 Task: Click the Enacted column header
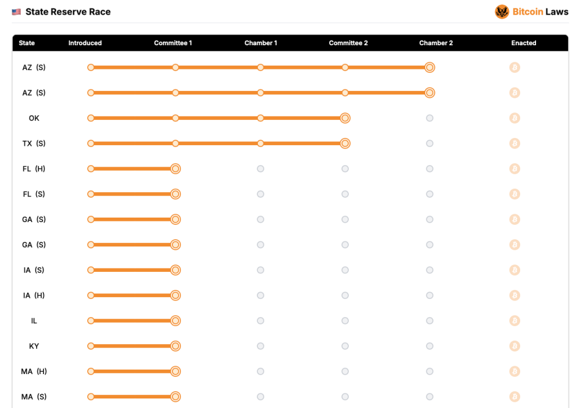pos(524,43)
